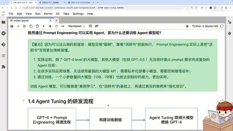Open the Help menu
The height and width of the screenshot is (131, 233).
[90, 14]
